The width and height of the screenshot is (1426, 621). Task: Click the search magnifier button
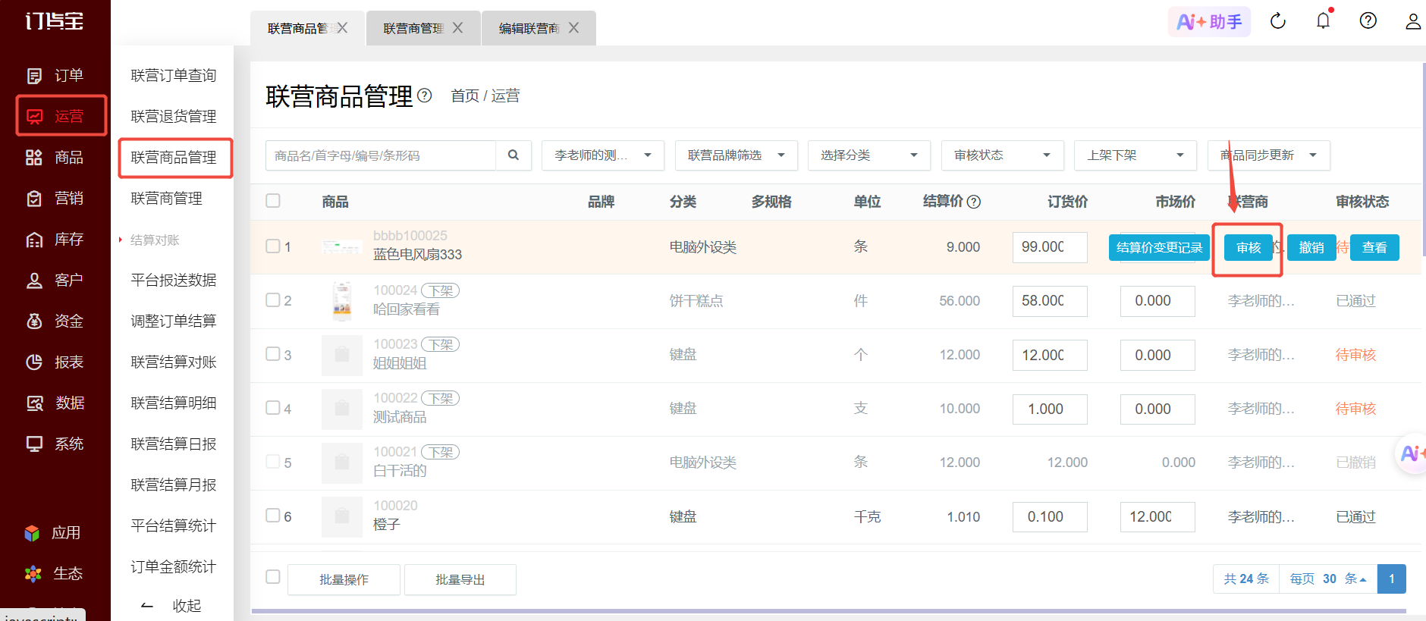point(514,155)
